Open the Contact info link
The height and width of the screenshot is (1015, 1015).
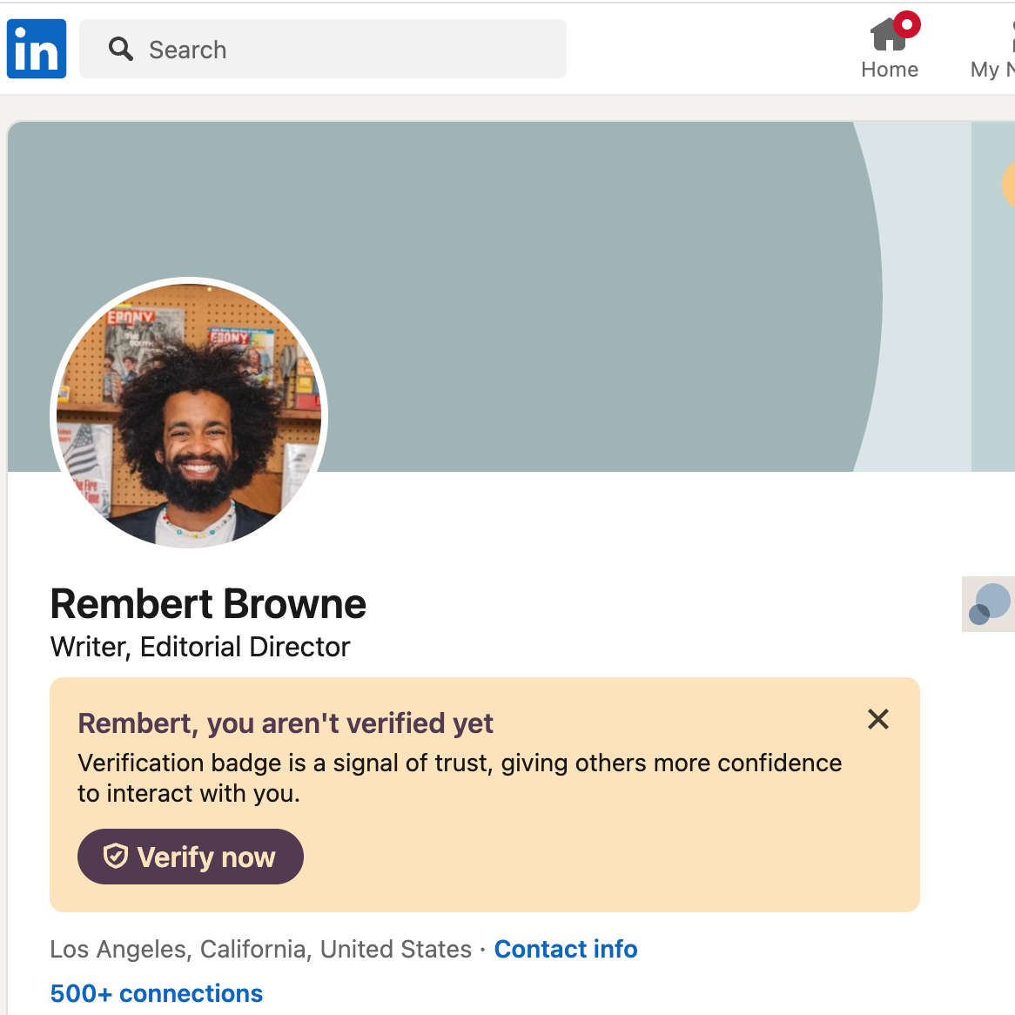coord(566,949)
